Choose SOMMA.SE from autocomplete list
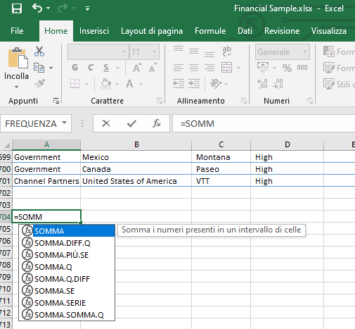 click(67, 291)
